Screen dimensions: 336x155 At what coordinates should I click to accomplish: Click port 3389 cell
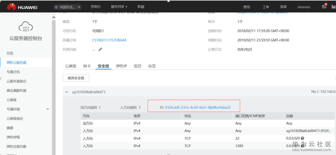(x=239, y=146)
